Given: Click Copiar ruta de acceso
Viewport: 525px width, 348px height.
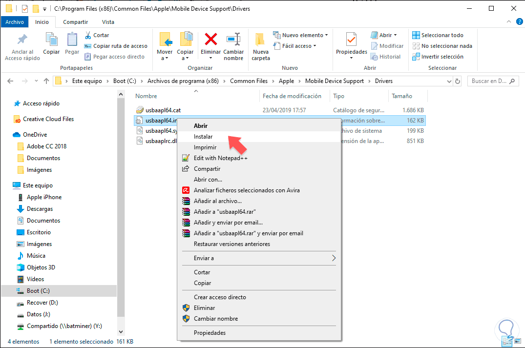Looking at the screenshot, I should [116, 46].
